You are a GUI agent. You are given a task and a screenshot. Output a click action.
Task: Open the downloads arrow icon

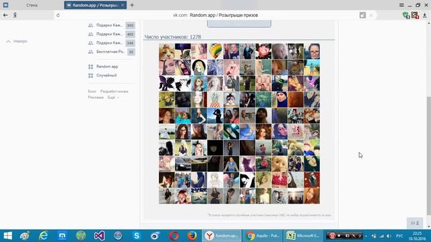tap(424, 15)
